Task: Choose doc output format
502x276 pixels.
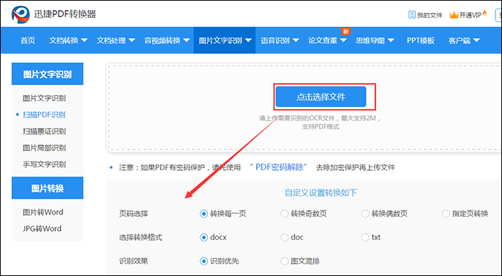Action: click(284, 237)
